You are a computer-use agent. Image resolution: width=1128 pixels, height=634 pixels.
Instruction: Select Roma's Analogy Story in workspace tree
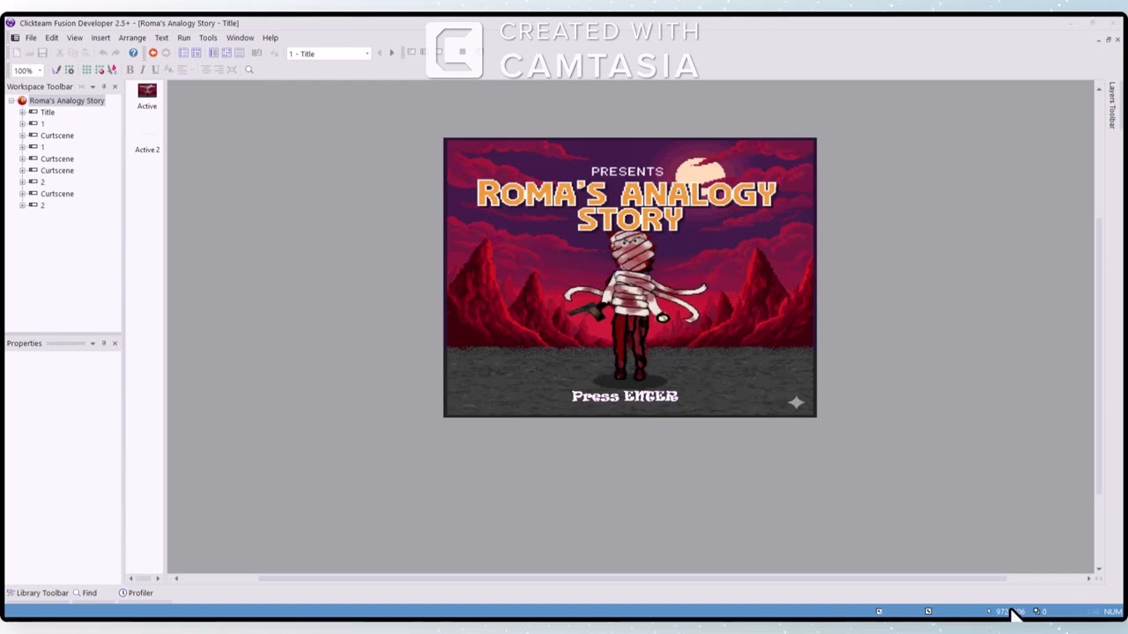67,100
